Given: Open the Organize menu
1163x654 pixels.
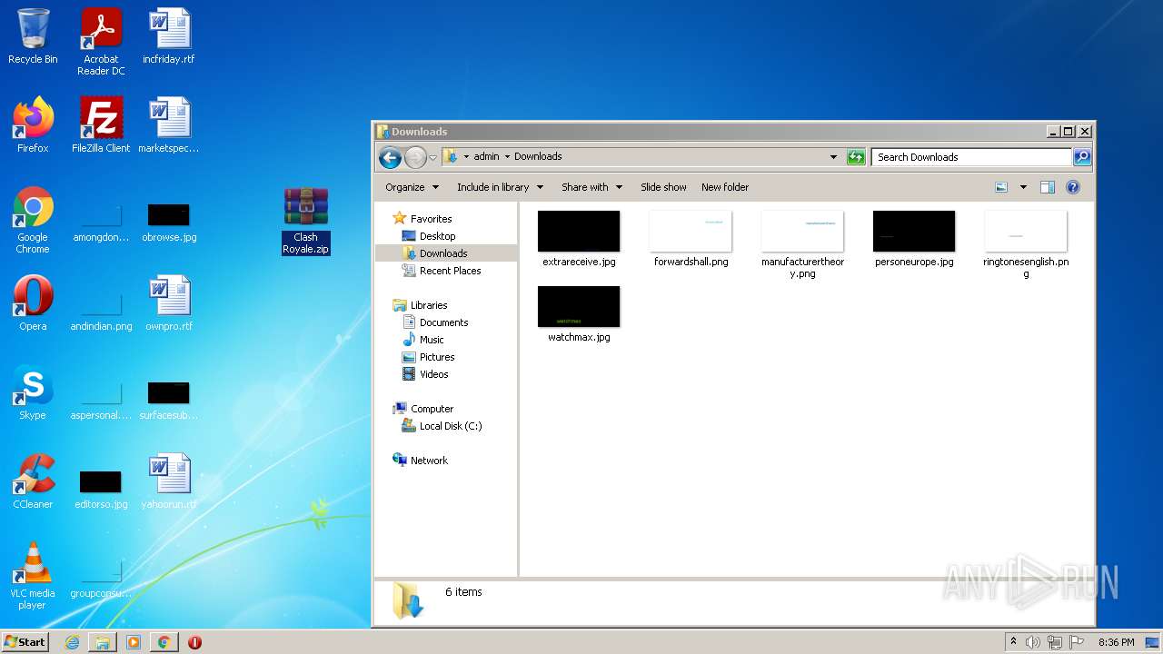Looking at the screenshot, I should [412, 187].
